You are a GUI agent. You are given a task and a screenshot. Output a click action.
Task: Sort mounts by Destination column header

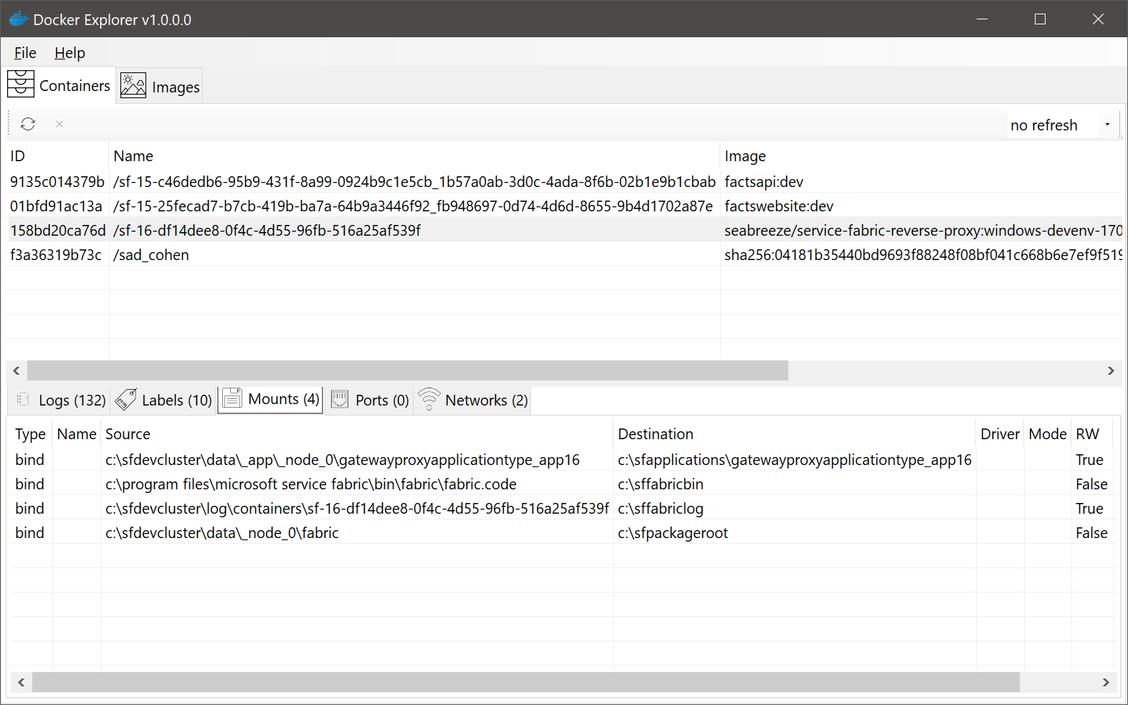(x=795, y=434)
